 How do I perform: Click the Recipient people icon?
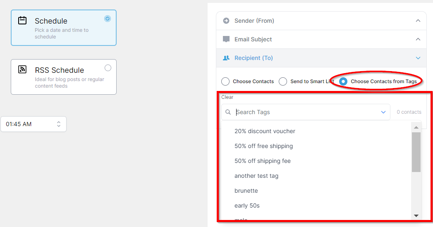click(226, 58)
